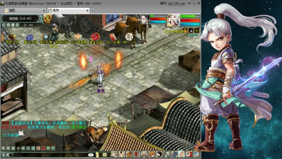
Task: Open the 精彩比赛 video playback icon
Action: pos(46,37)
